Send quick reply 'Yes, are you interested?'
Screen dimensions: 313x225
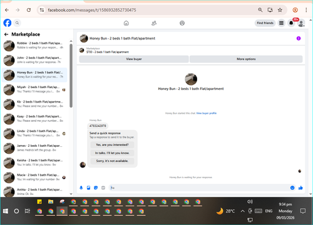click(x=112, y=145)
